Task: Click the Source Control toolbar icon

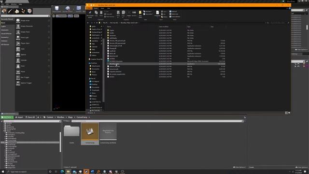Action: (68, 8)
